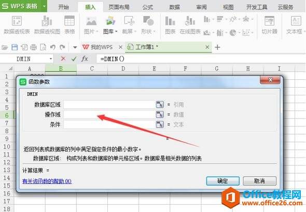
Task: Select row 17 header
Action: (x=7, y=201)
